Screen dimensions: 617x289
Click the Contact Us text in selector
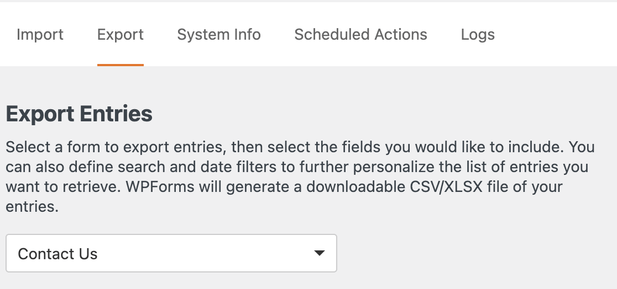[57, 254]
